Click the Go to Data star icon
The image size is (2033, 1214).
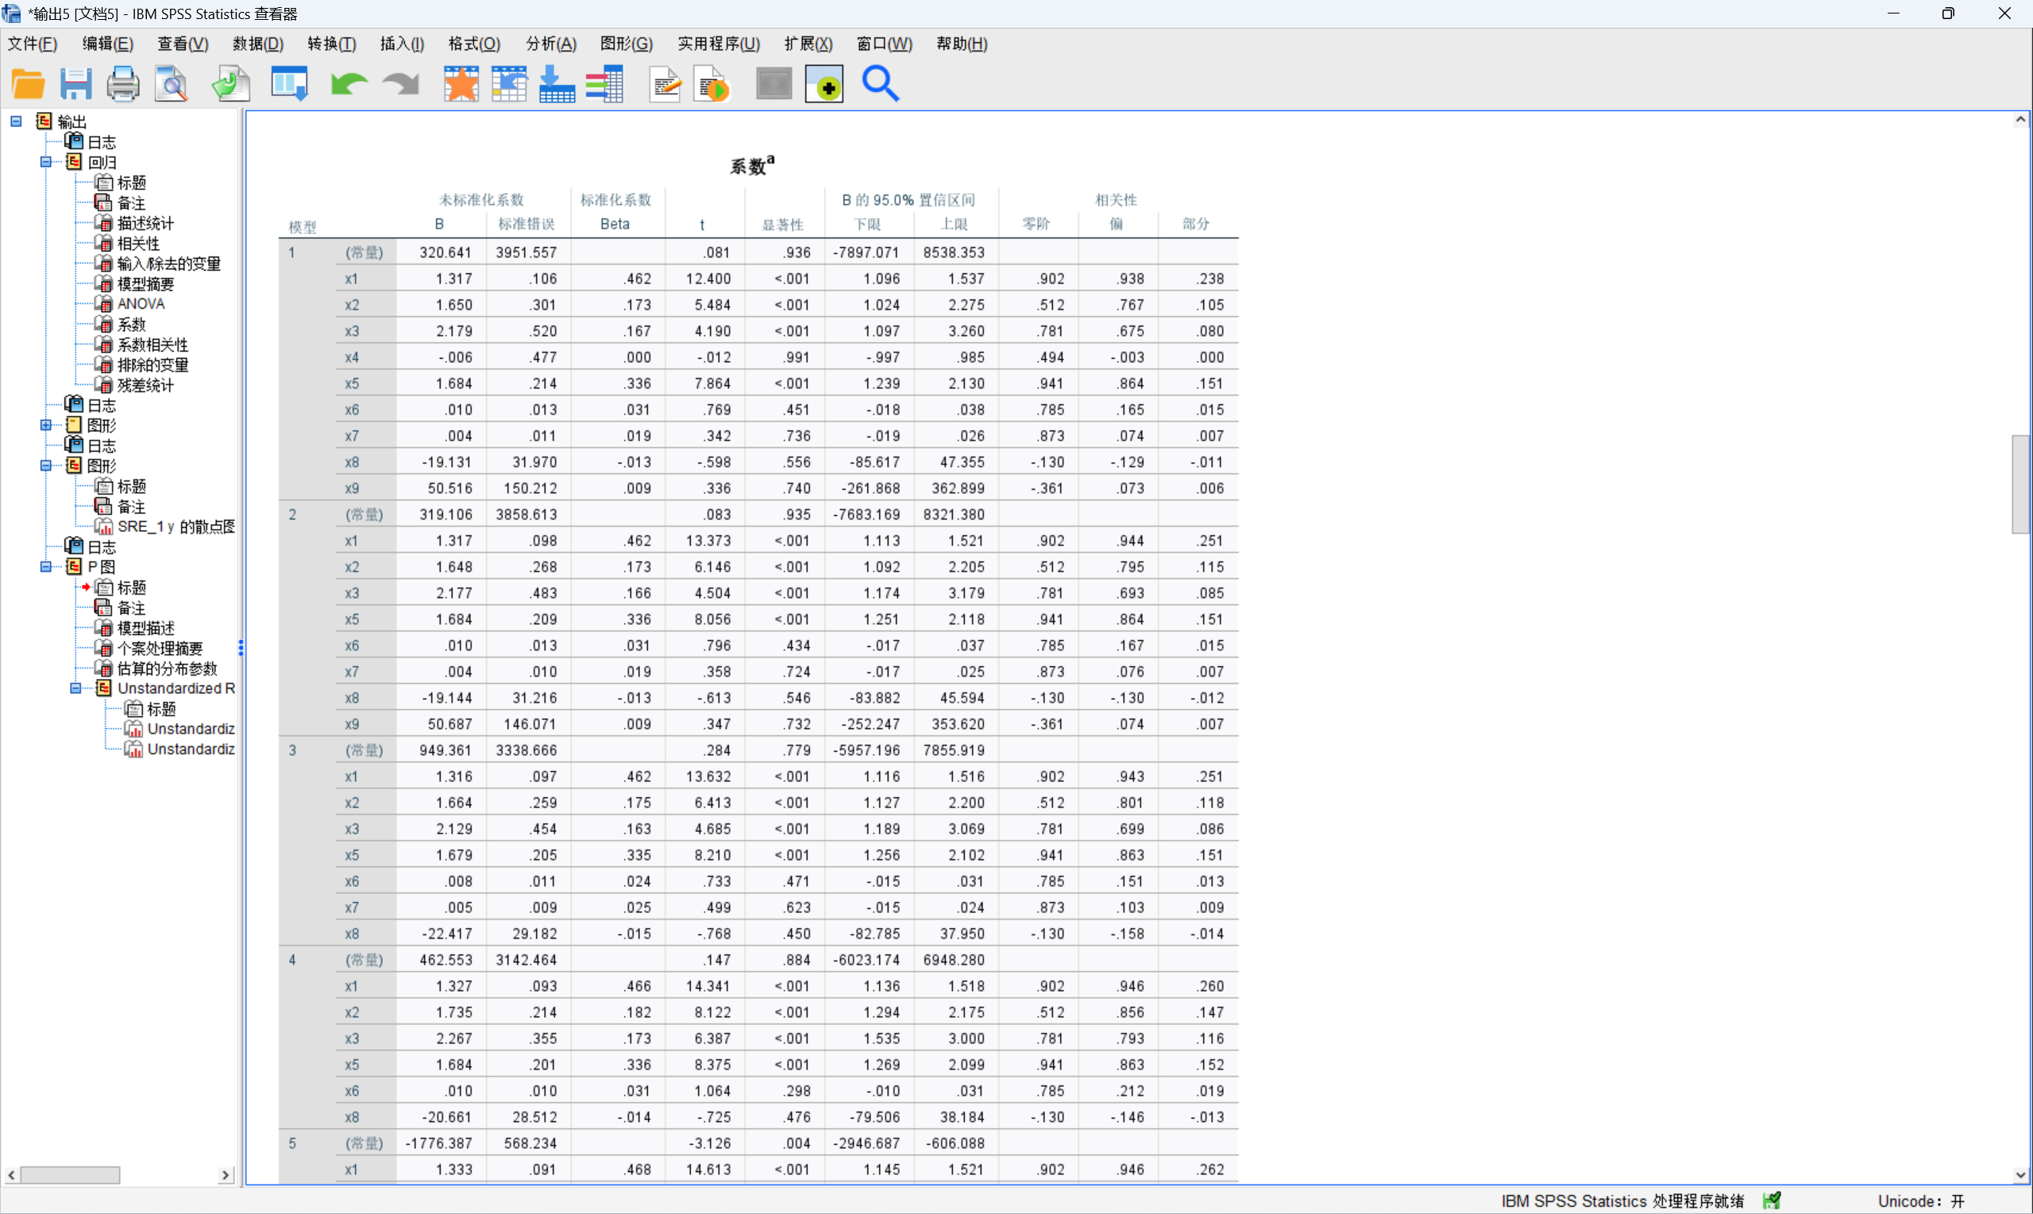click(461, 84)
